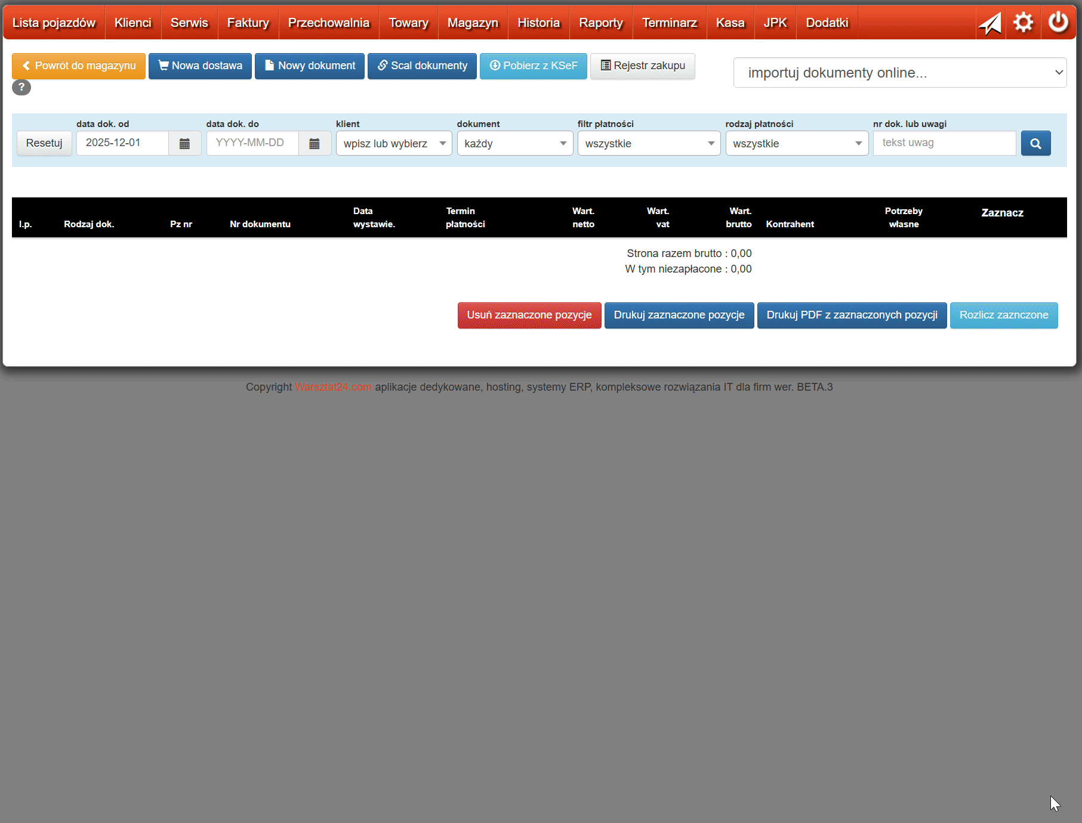Click cart icon on Nowa dostawa button
Viewport: 1082px width, 823px height.
pos(164,66)
